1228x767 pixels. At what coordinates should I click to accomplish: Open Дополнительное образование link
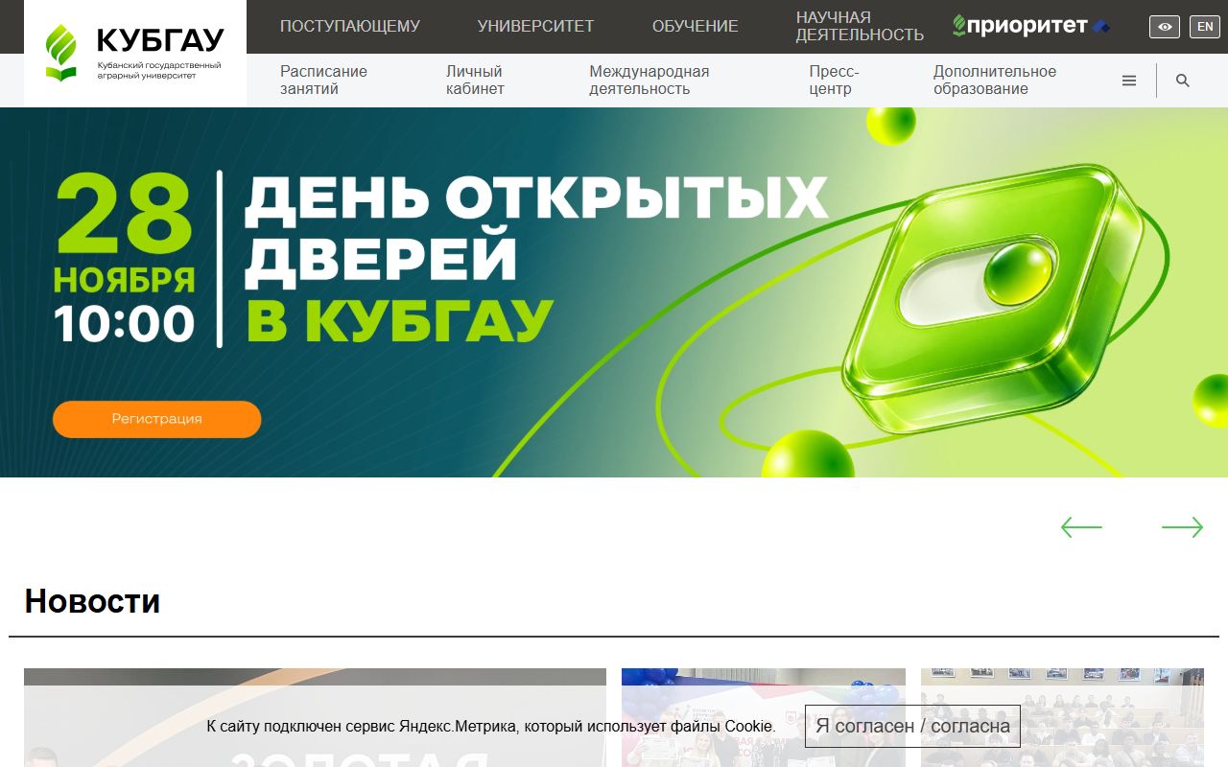tap(995, 80)
